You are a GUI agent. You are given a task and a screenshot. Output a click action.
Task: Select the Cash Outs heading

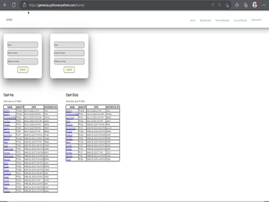tap(72, 95)
